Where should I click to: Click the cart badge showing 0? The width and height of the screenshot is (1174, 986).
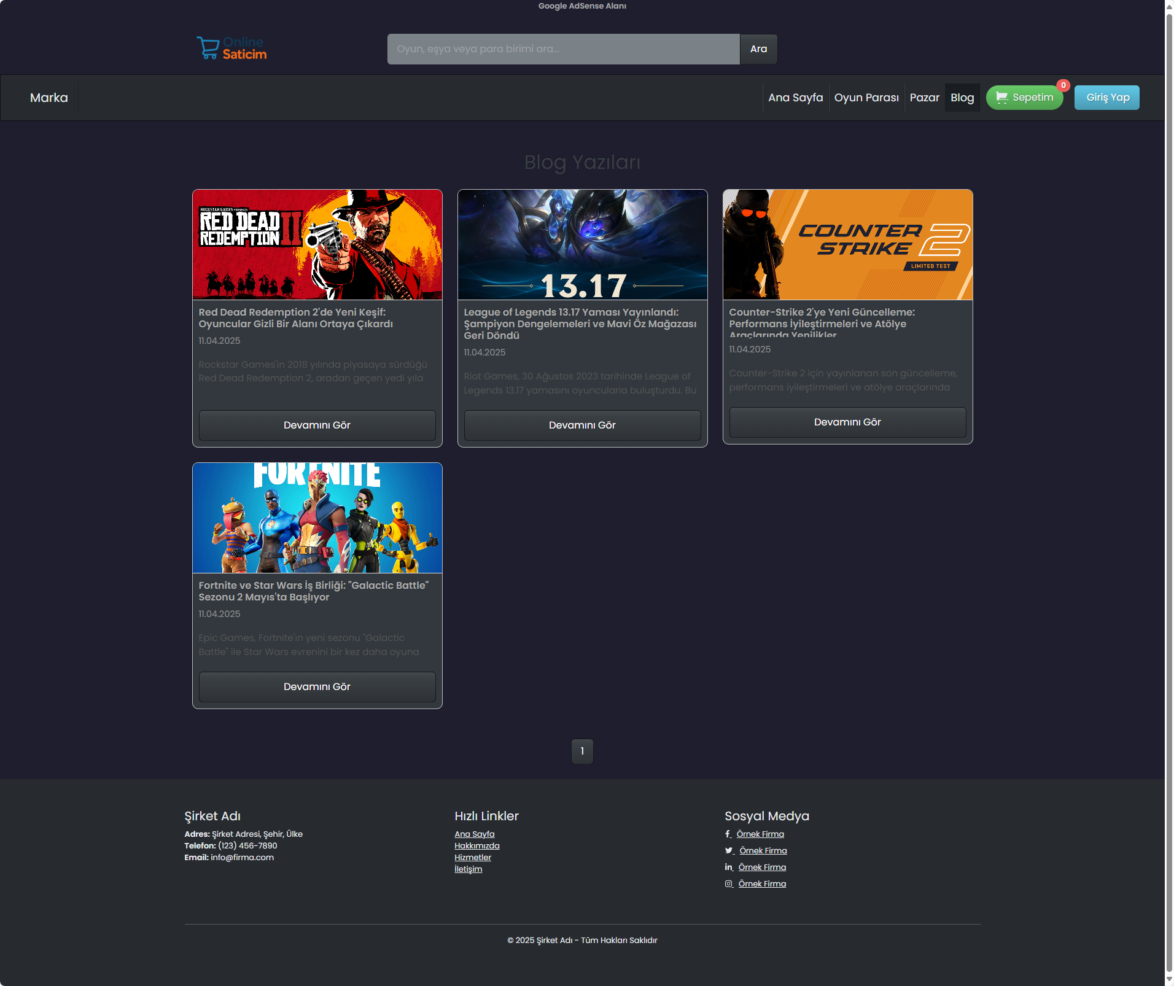[x=1063, y=85]
